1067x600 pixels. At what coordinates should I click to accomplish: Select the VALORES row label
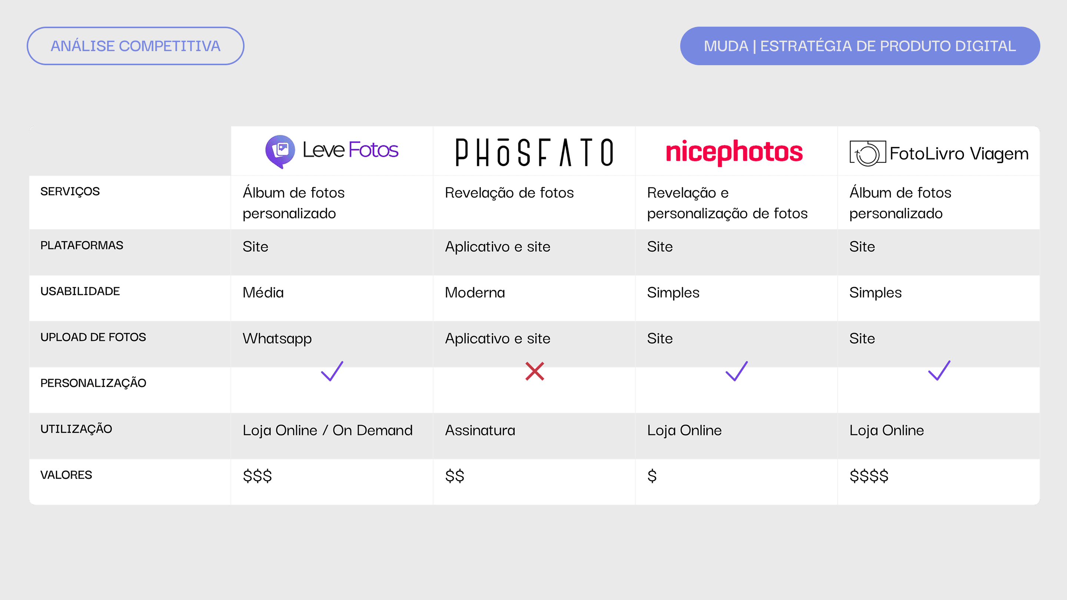coord(66,474)
